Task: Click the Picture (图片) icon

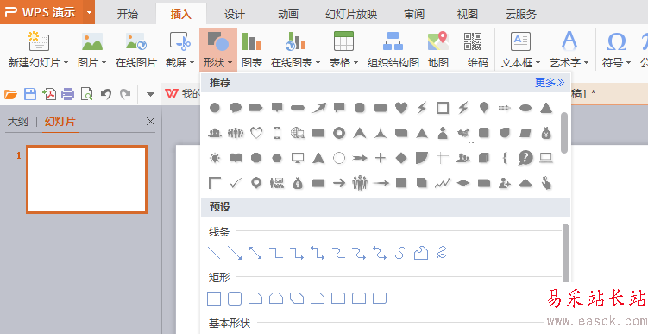Action: click(x=92, y=41)
